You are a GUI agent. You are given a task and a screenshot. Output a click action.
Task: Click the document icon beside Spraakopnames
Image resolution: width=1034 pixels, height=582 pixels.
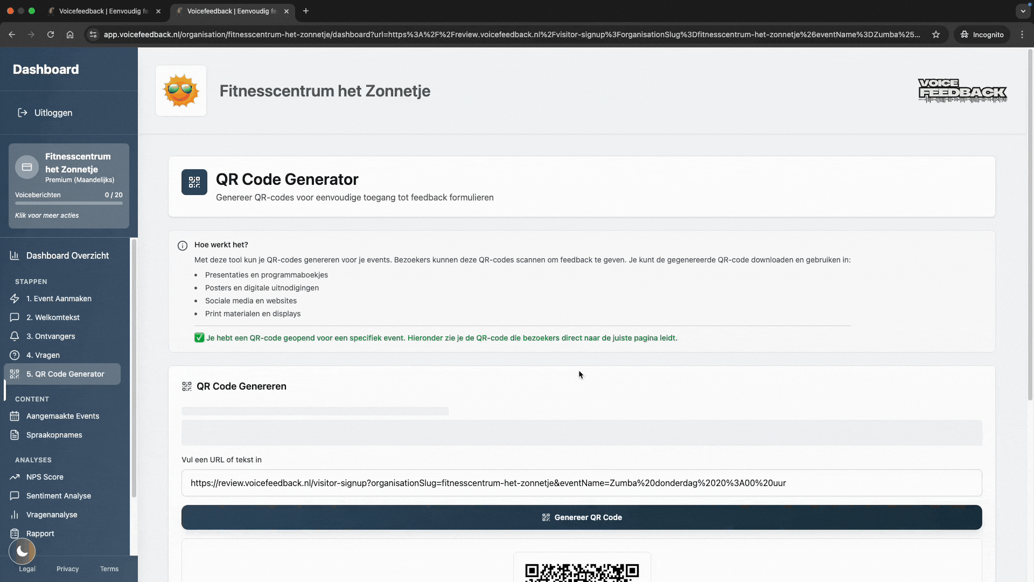click(x=15, y=435)
